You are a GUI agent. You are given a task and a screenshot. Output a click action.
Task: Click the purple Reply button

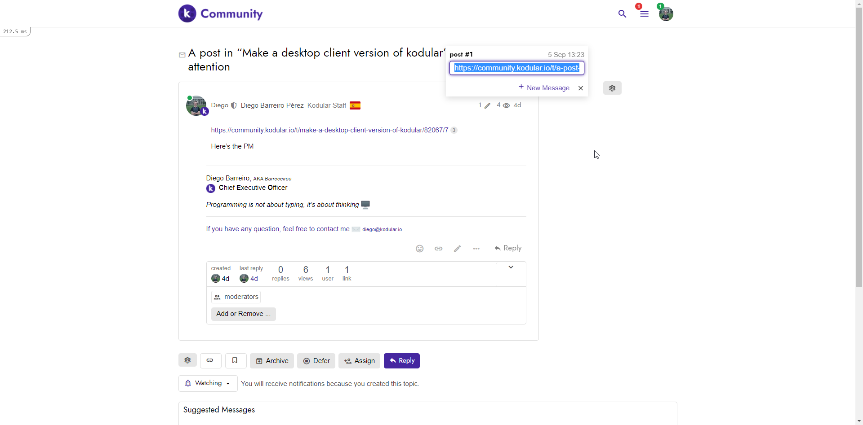[x=402, y=361]
